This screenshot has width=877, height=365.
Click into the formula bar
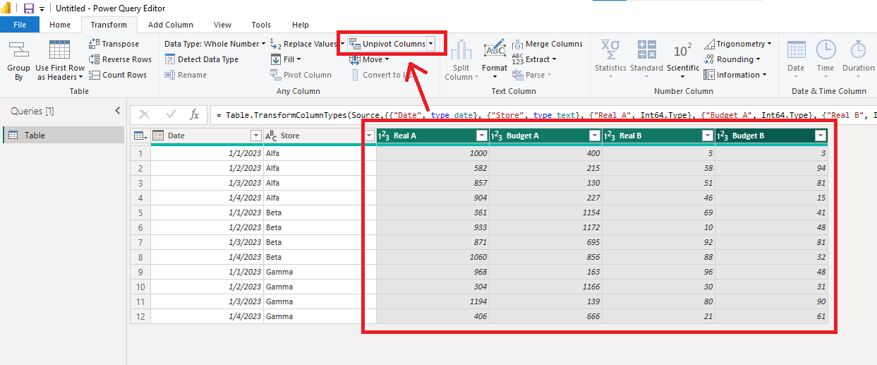tap(543, 114)
